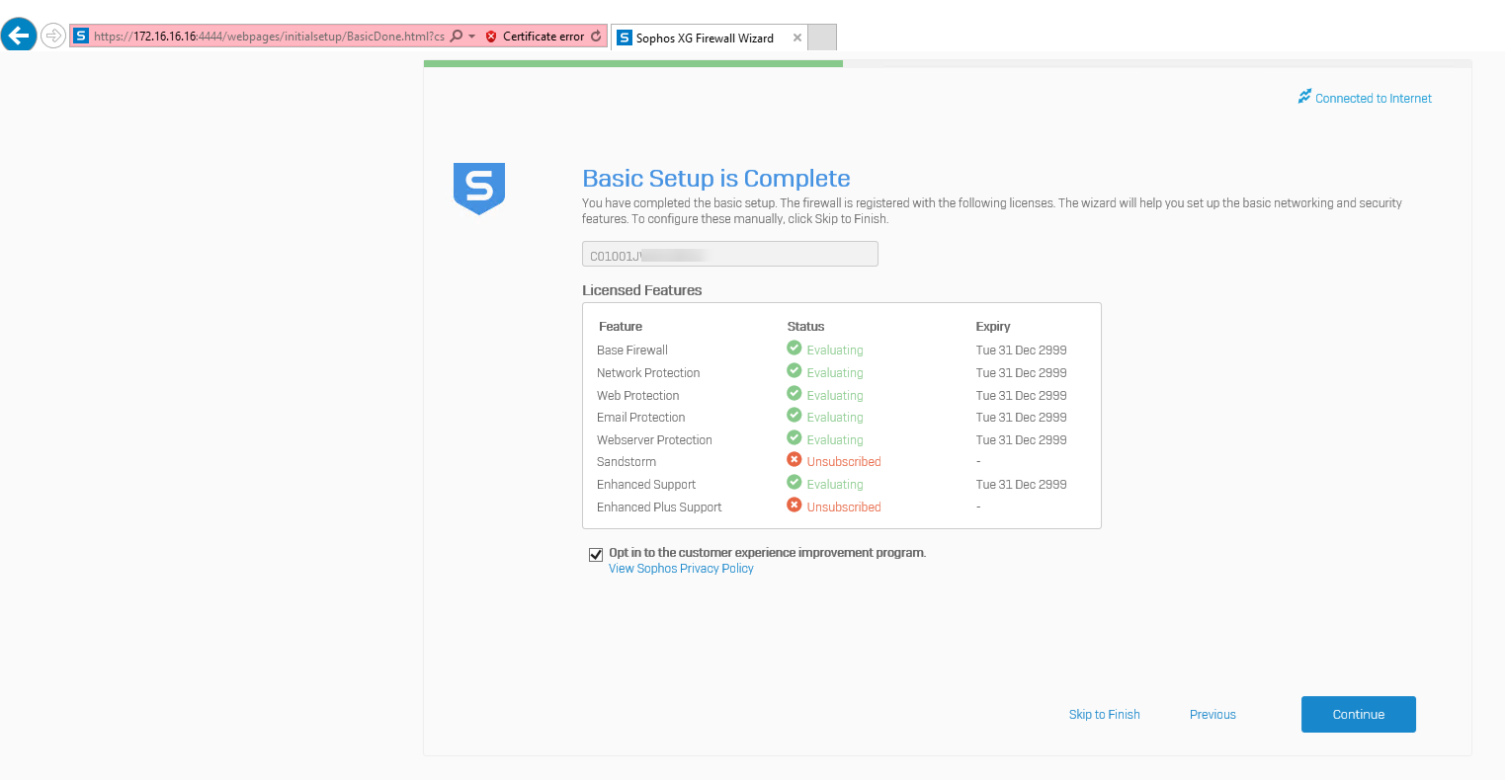Image resolution: width=1505 pixels, height=780 pixels.
Task: Click the serial number field starting C01001J
Action: tap(729, 255)
